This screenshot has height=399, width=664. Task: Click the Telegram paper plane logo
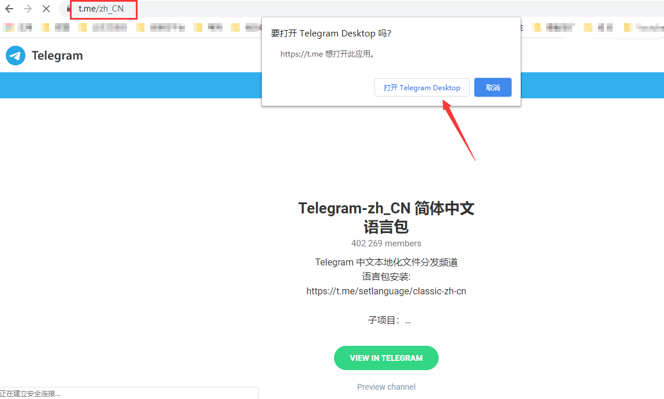[15, 56]
